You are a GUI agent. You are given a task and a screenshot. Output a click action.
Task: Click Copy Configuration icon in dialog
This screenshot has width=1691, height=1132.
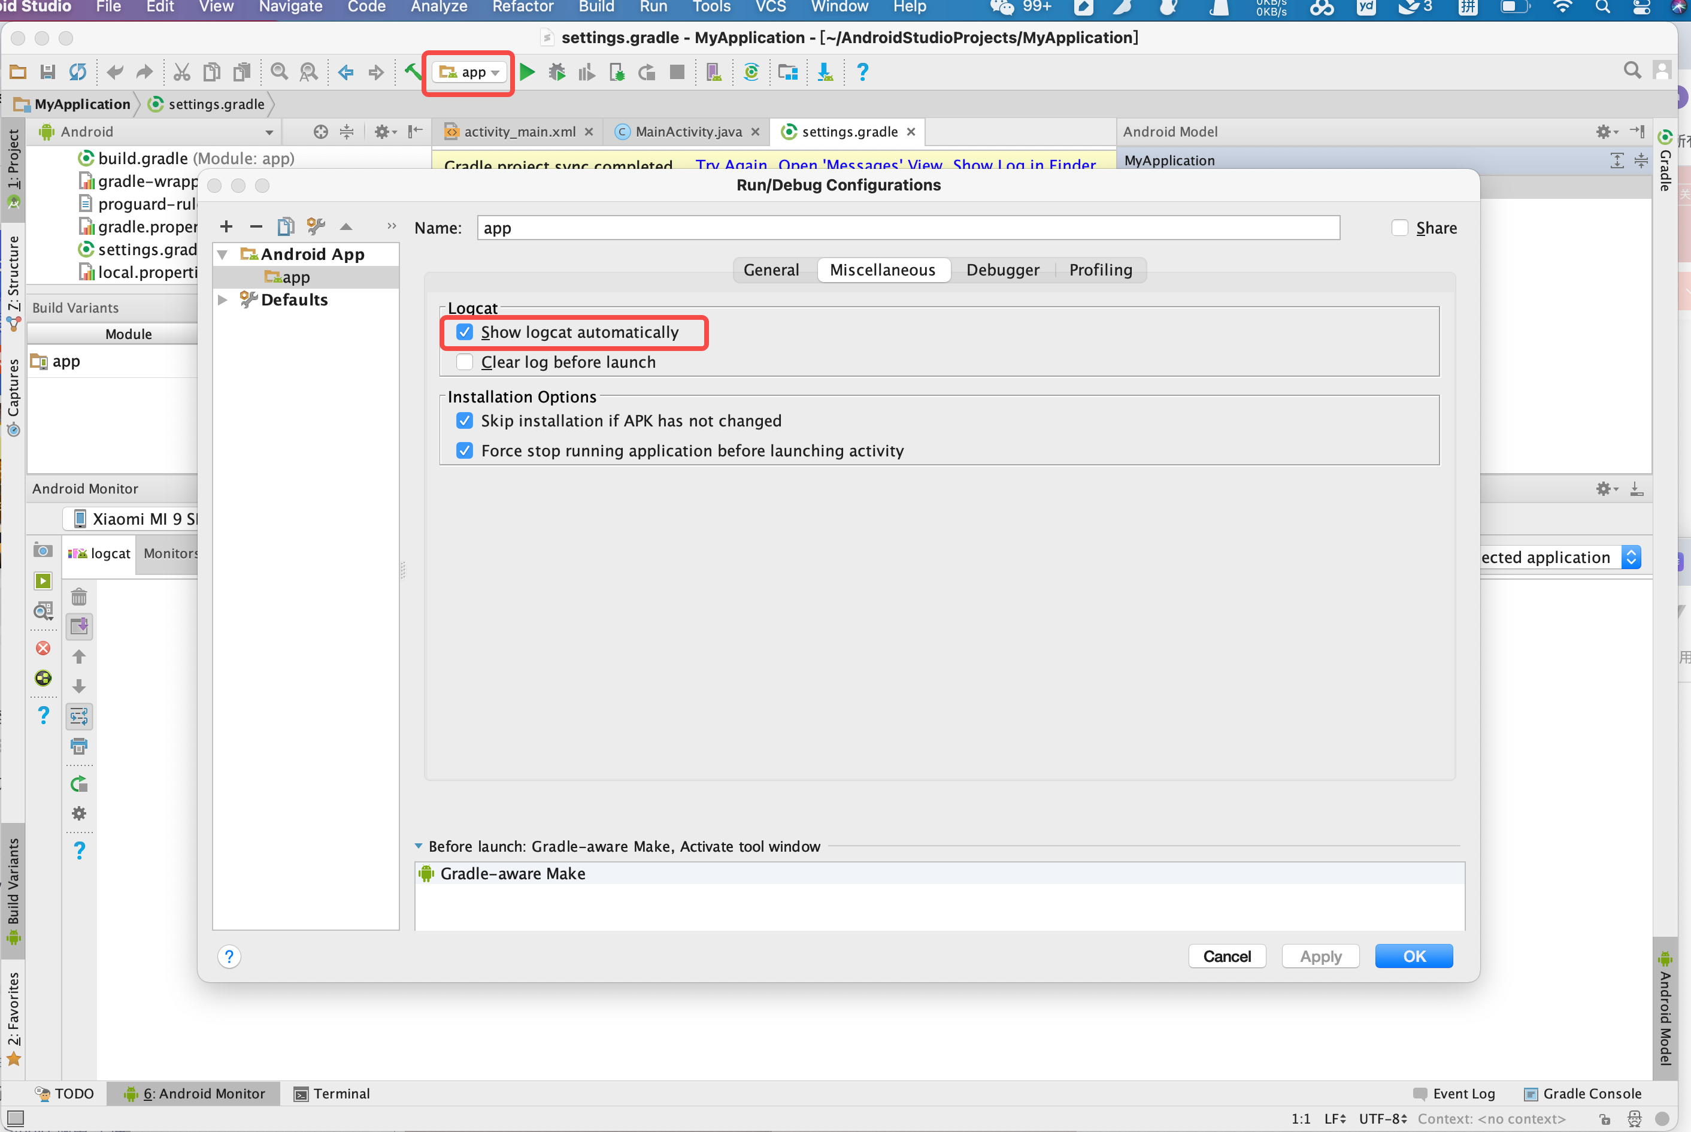[x=286, y=226]
